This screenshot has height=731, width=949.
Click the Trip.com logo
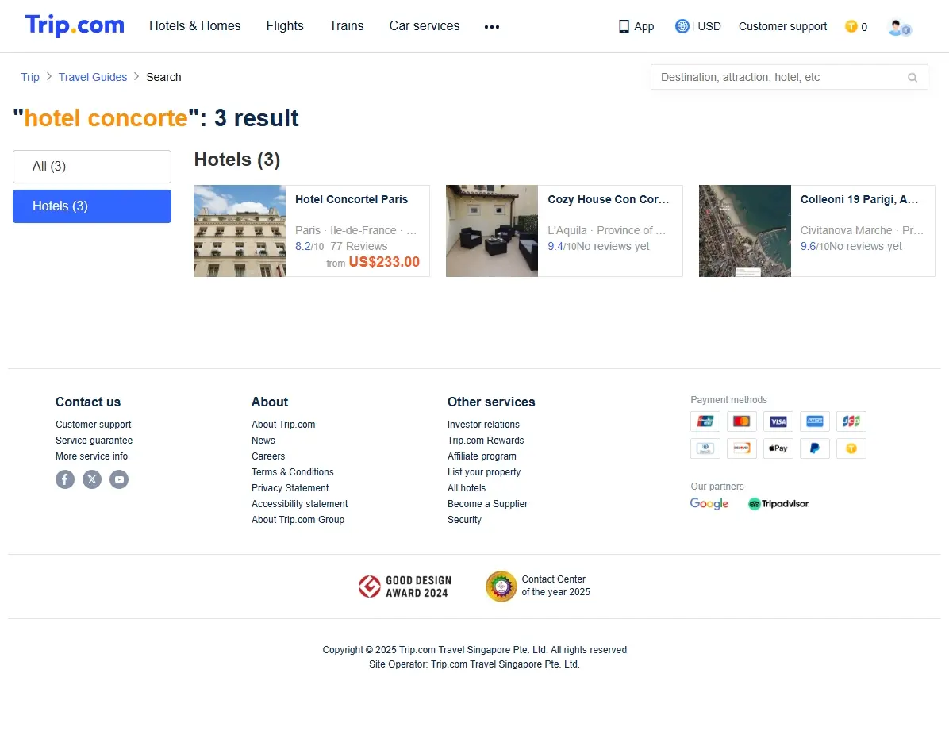[x=75, y=25]
